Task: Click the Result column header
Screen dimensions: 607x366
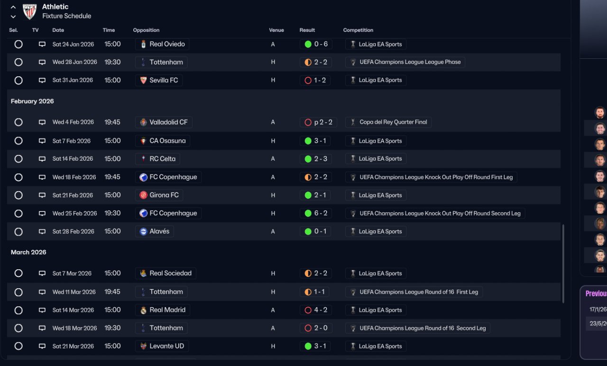Action: pos(307,30)
